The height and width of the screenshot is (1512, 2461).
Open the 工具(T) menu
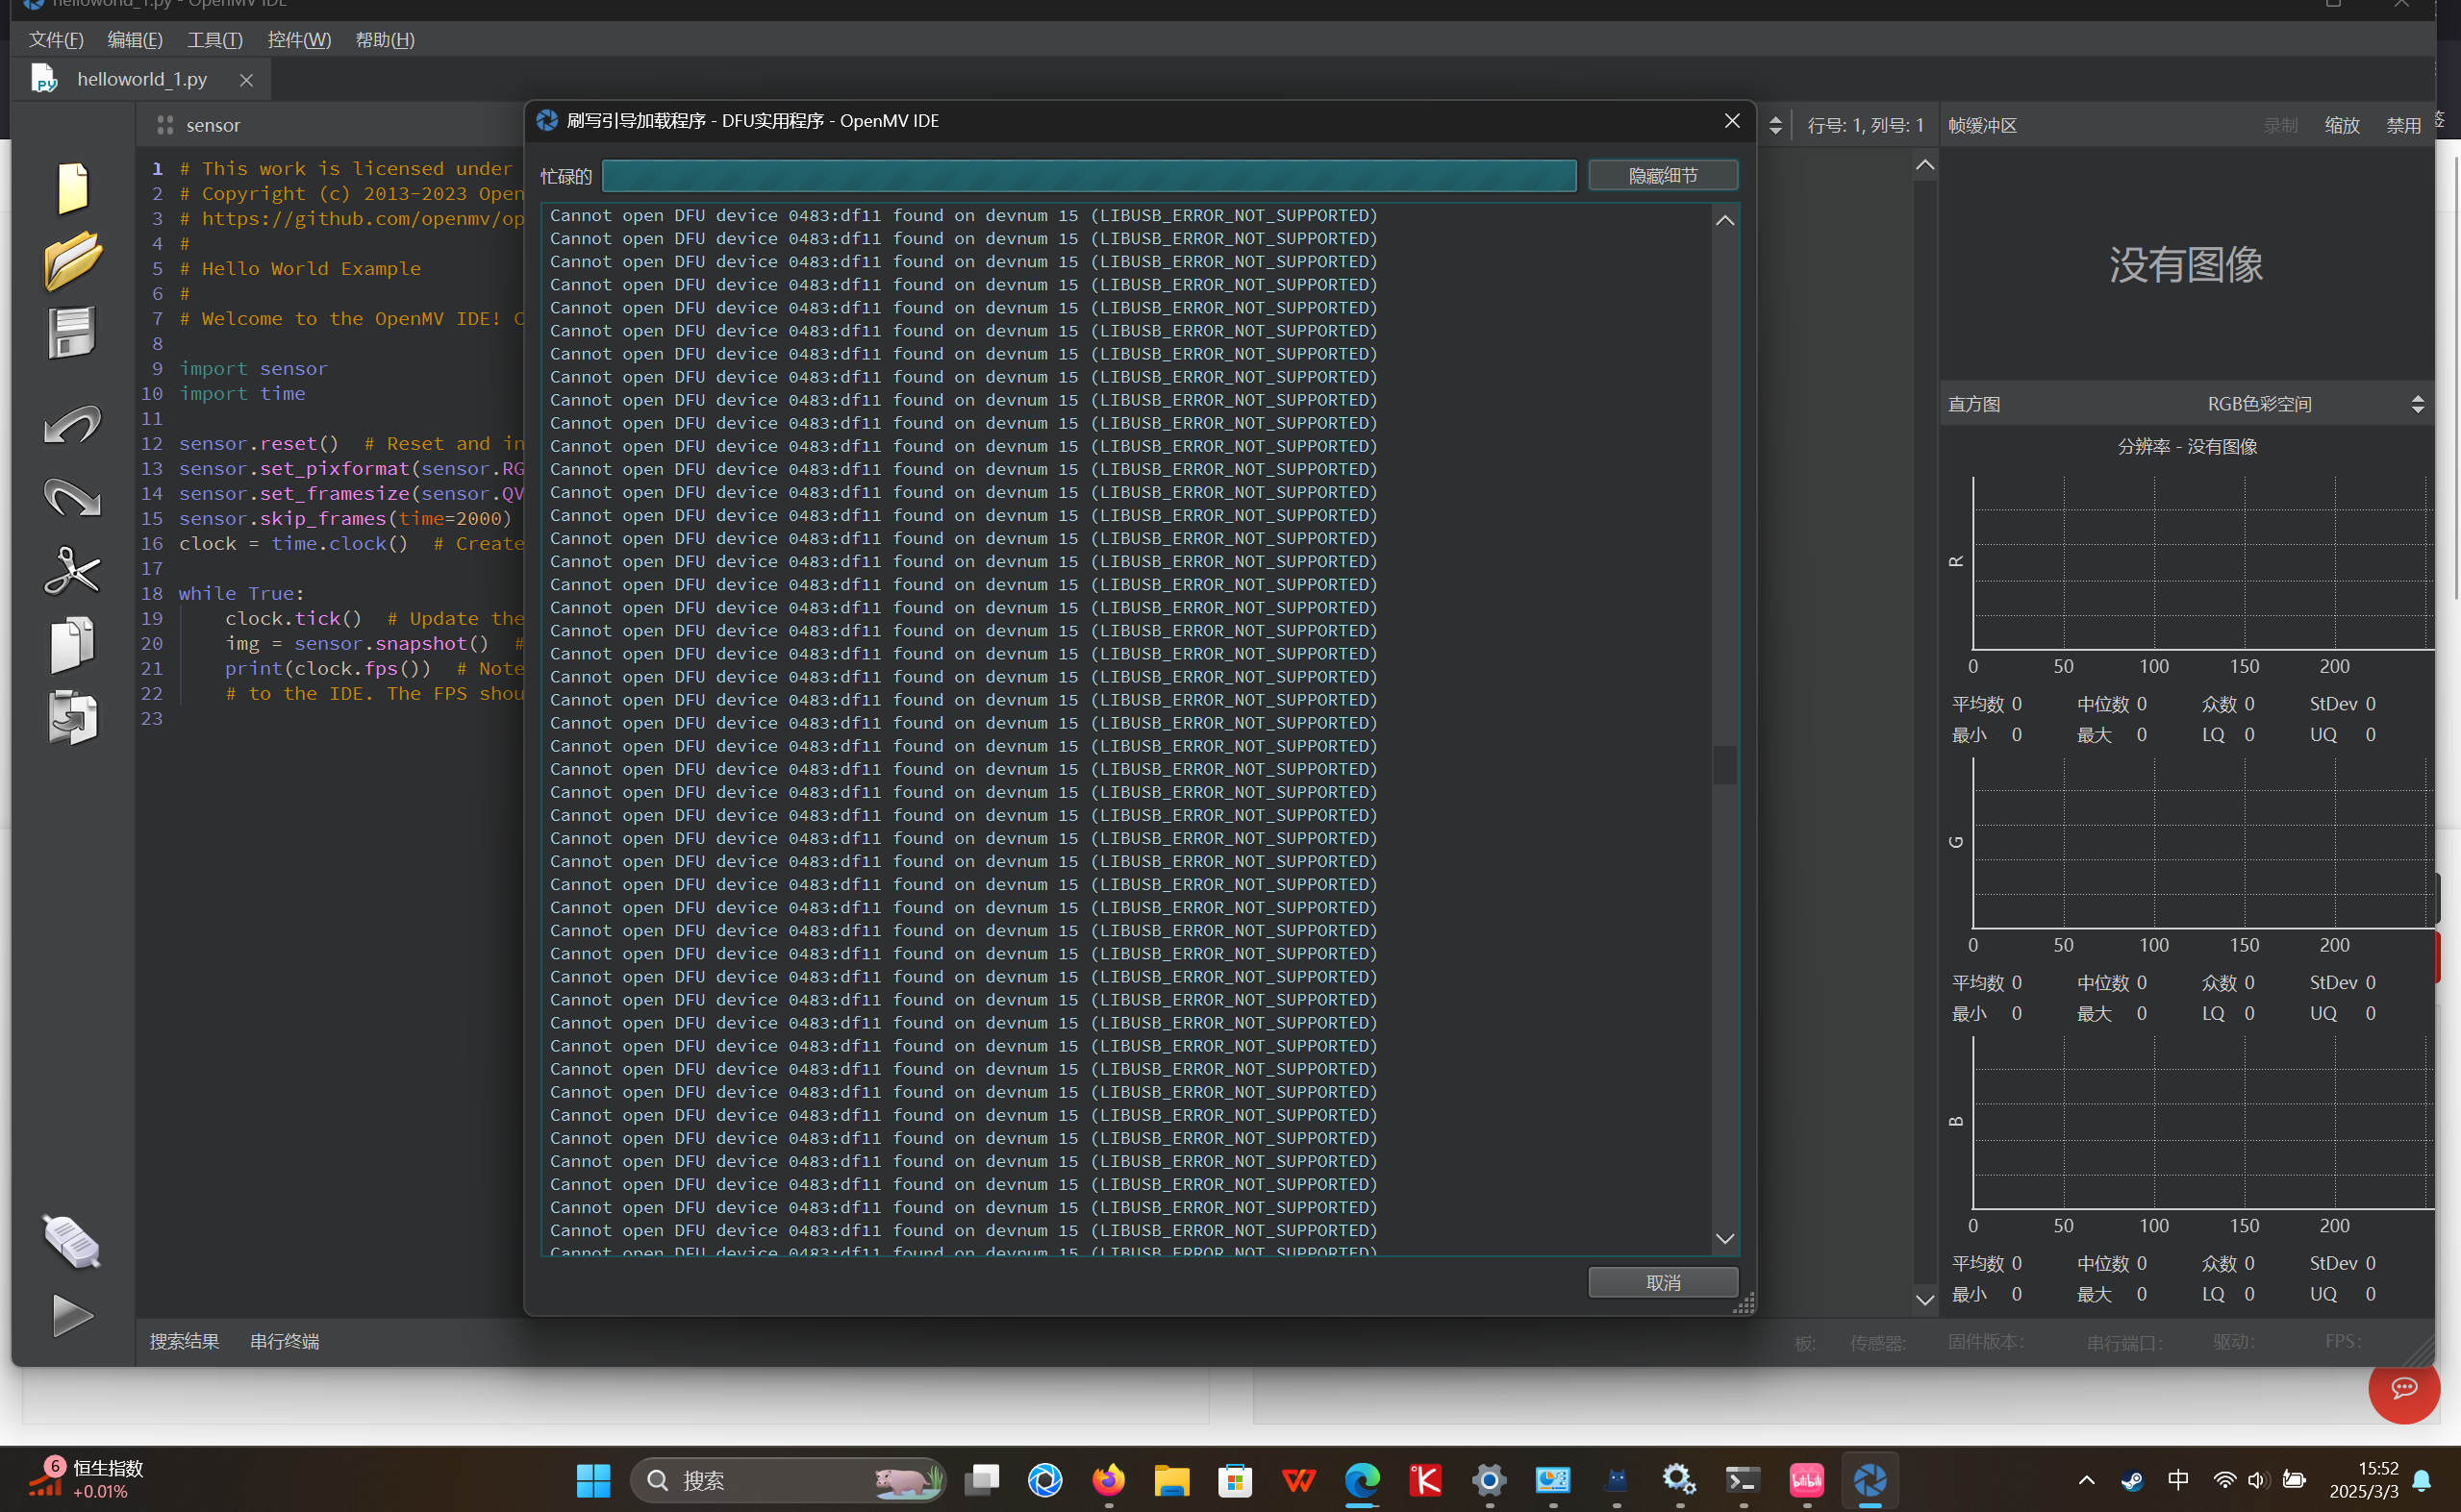click(x=215, y=40)
